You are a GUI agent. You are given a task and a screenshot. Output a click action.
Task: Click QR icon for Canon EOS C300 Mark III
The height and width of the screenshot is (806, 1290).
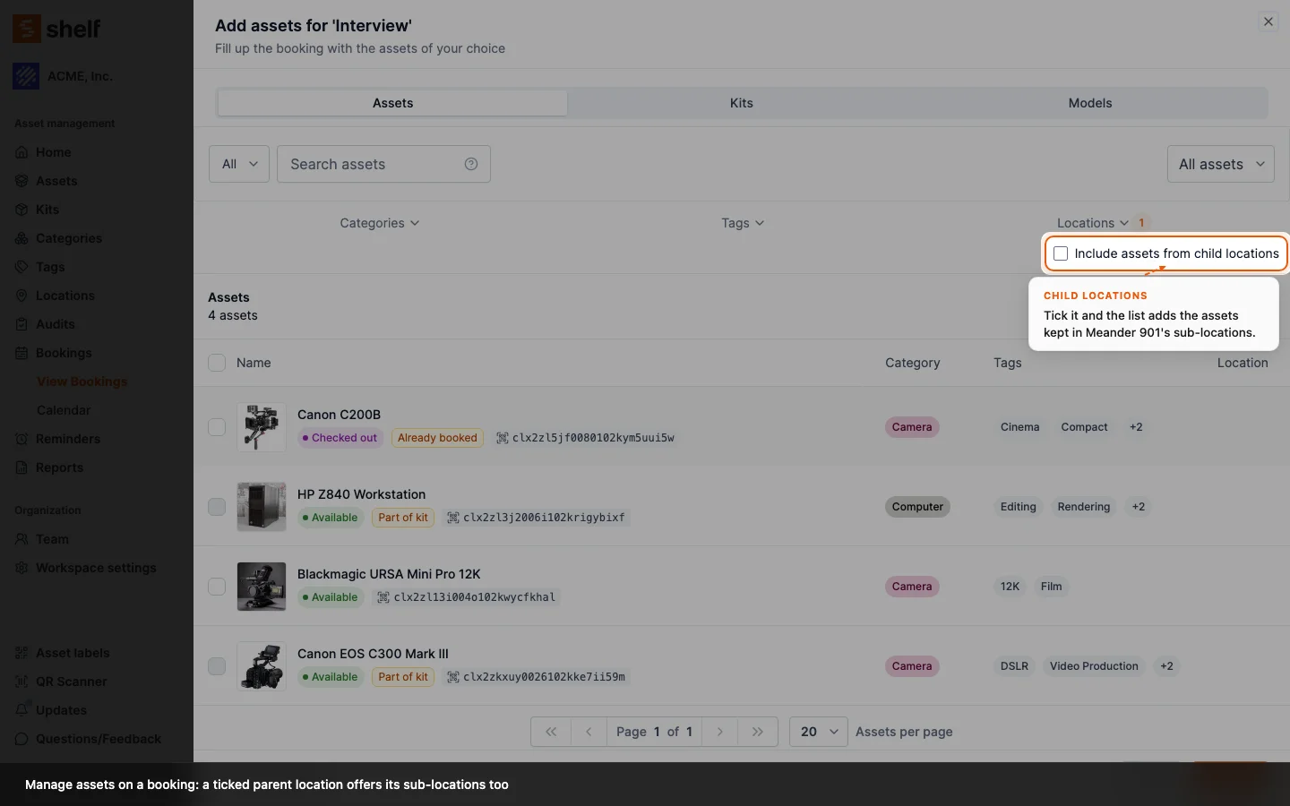[453, 677]
